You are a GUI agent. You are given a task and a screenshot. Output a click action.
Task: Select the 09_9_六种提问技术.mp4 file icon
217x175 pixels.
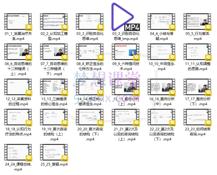coord(126,53)
